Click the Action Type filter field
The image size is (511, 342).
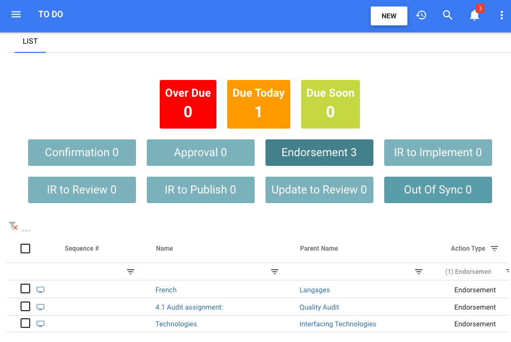[468, 272]
